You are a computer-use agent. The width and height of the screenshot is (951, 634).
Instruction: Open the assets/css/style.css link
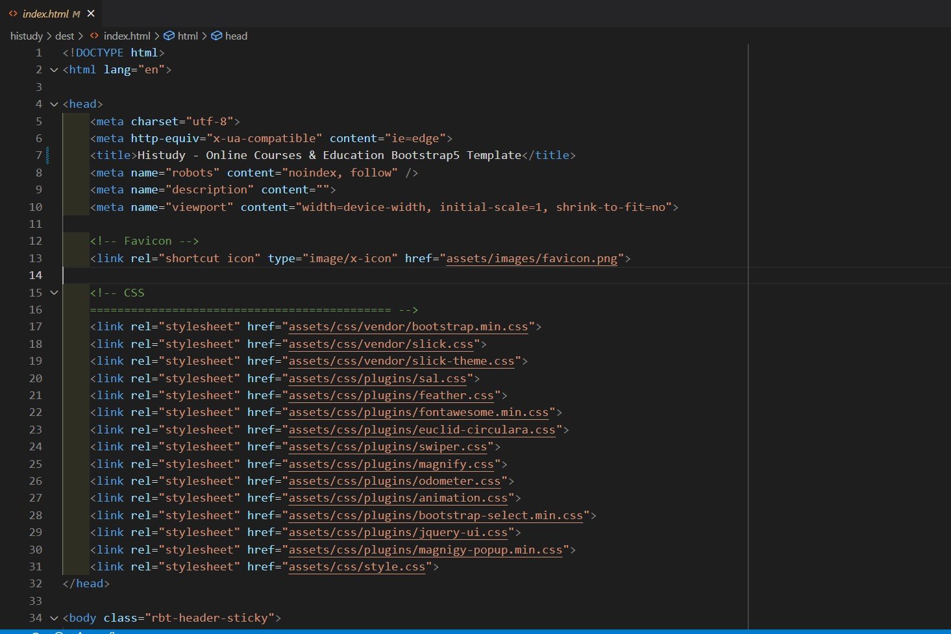[356, 567]
